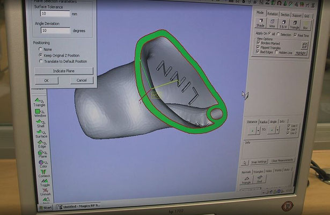The image size is (330, 215).
Task: Open the Holes tab
Action: (x=268, y=171)
